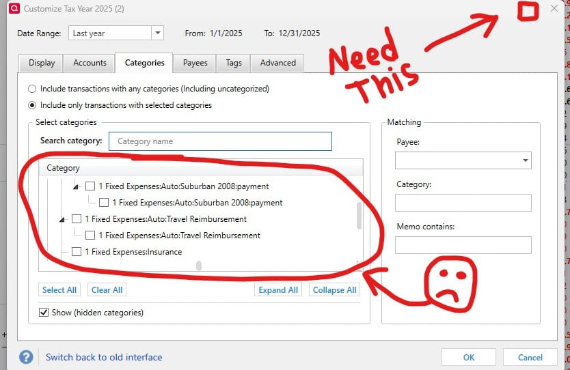Open the blue help question mark icon
This screenshot has width=570, height=370.
coord(26,357)
